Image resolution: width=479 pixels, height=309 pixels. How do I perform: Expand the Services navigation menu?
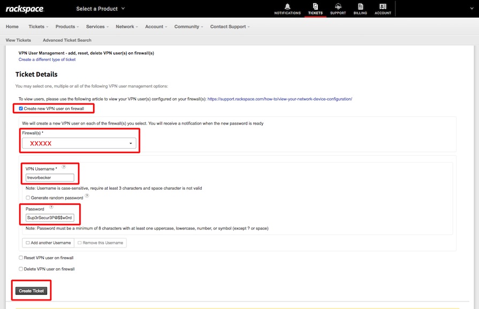pyautogui.click(x=97, y=27)
